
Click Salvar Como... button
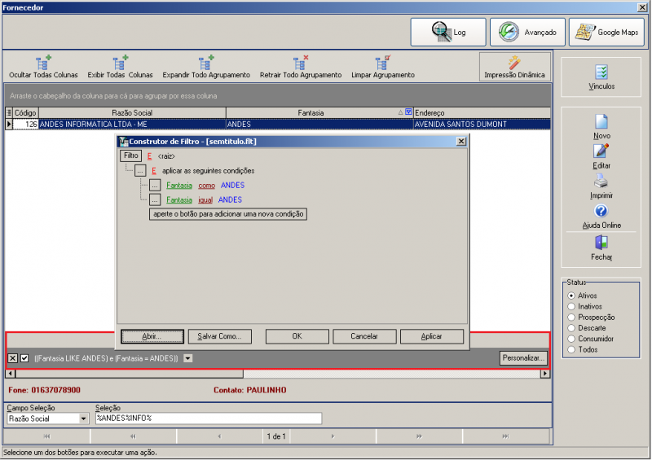click(219, 336)
